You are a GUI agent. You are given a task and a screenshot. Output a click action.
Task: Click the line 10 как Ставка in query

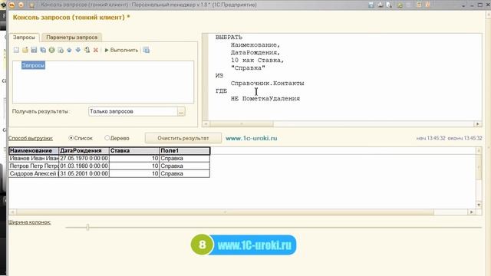(258, 60)
